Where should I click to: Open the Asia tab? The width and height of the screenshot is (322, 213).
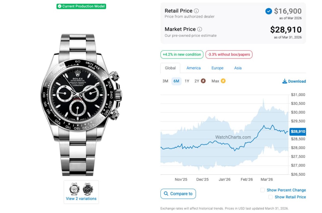pyautogui.click(x=238, y=68)
